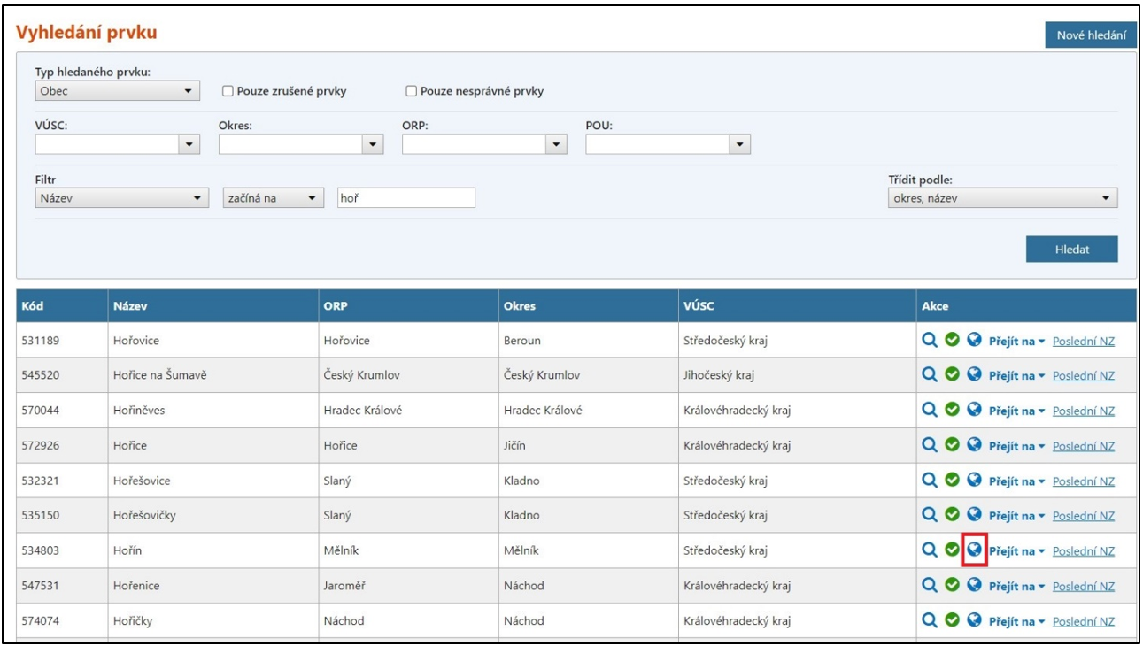This screenshot has height=646, width=1143.
Task: Open the 'Typ hledaného prvku' dropdown
Action: tap(117, 90)
